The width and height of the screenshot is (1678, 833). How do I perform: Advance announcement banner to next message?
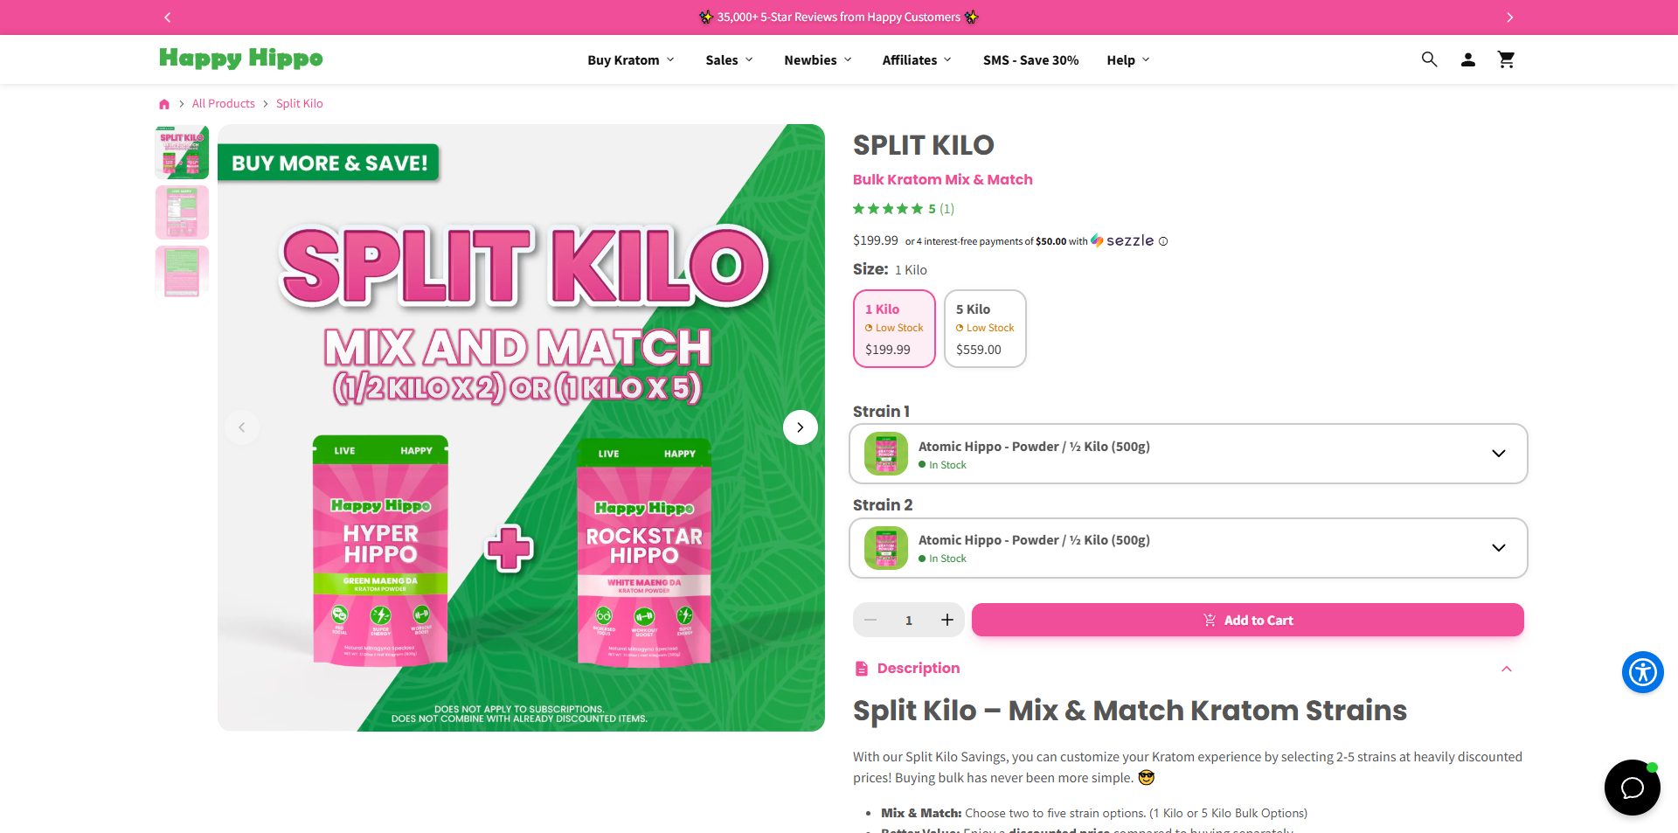1509,17
